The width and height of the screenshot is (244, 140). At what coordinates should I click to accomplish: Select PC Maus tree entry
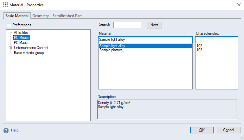[21, 43]
